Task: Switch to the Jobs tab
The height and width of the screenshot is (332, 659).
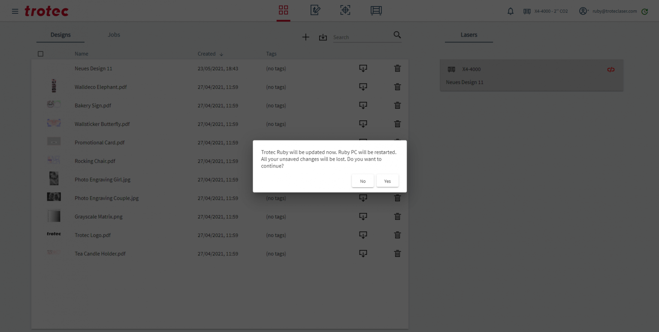Action: click(x=114, y=35)
